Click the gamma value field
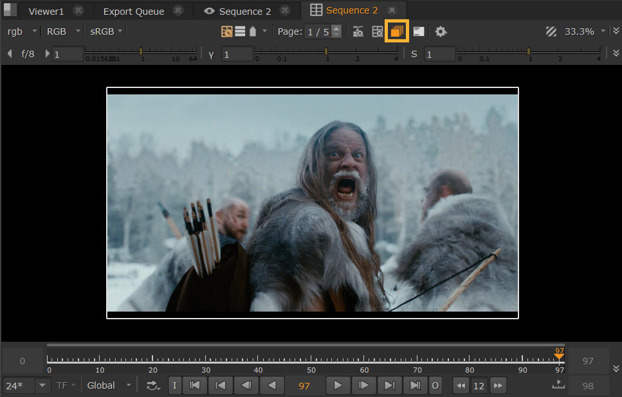This screenshot has width=622, height=397. click(x=237, y=54)
